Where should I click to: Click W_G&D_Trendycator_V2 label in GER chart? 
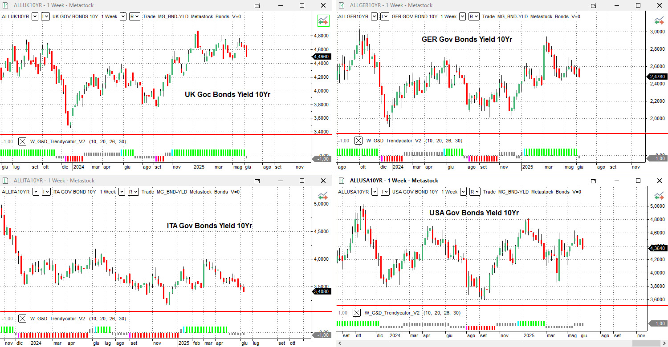click(394, 141)
